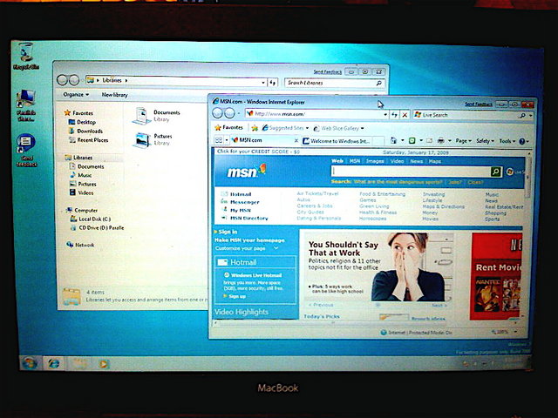Click the Explorer address refresh button
Viewport: 558px width, 418px height.
click(273, 83)
